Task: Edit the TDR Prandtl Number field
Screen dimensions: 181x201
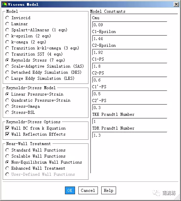Action: pyautogui.click(x=130, y=135)
